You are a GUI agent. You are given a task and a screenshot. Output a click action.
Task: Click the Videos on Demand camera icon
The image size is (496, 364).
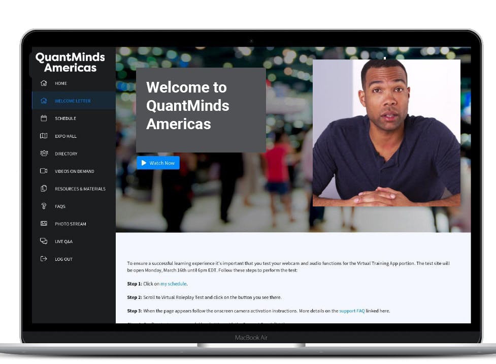pyautogui.click(x=44, y=171)
